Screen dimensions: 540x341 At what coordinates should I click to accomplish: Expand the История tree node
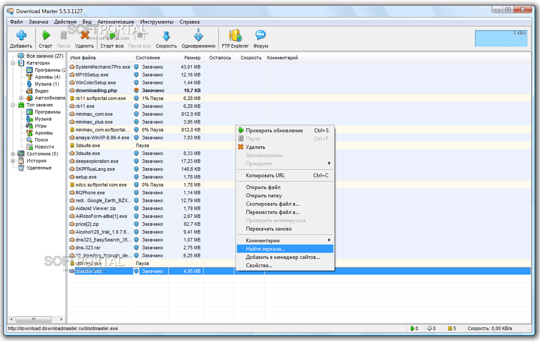(14, 161)
